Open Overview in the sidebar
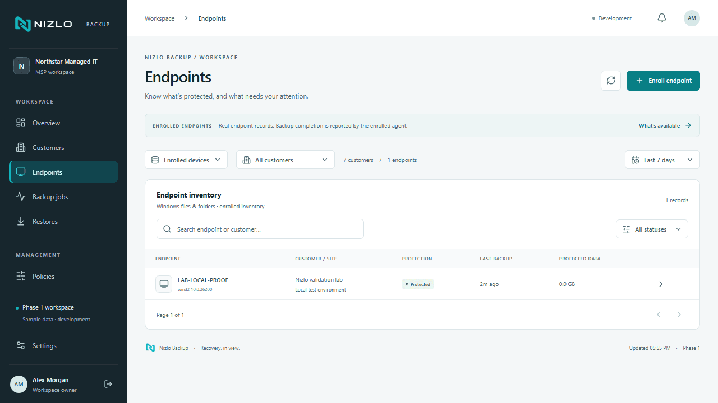The image size is (718, 403). pos(63,123)
